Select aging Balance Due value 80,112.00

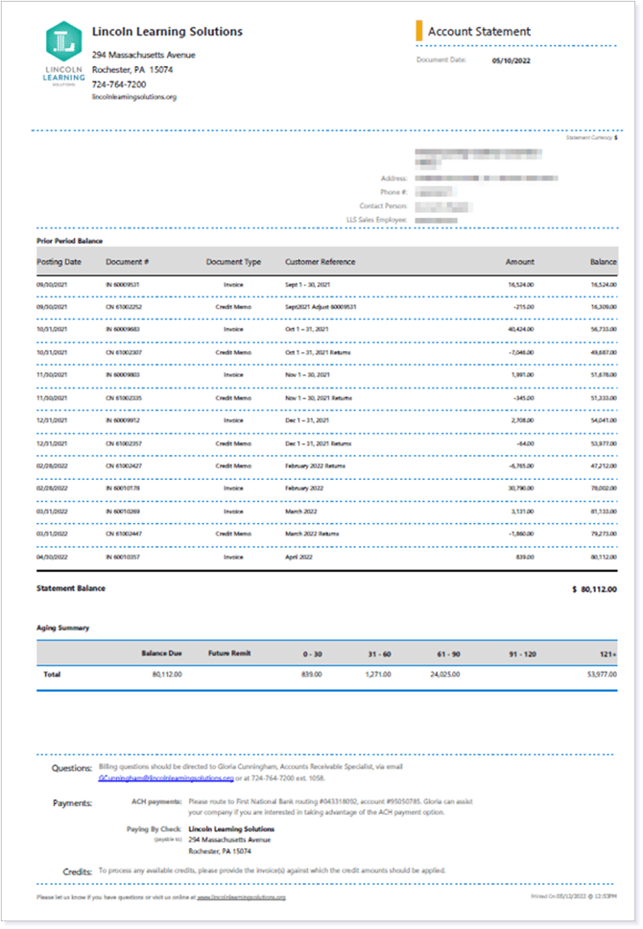[x=167, y=675]
